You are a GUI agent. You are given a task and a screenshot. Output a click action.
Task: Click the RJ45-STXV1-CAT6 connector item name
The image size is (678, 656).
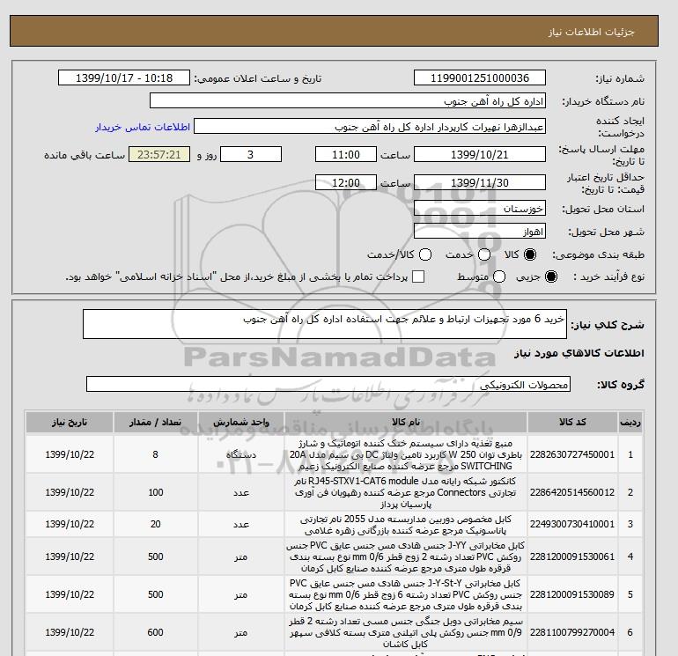pos(406,492)
